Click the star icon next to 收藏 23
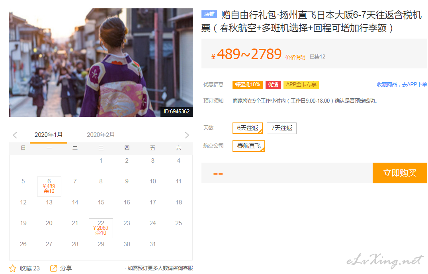Viewport: 428px width, 274px height. 13,268
